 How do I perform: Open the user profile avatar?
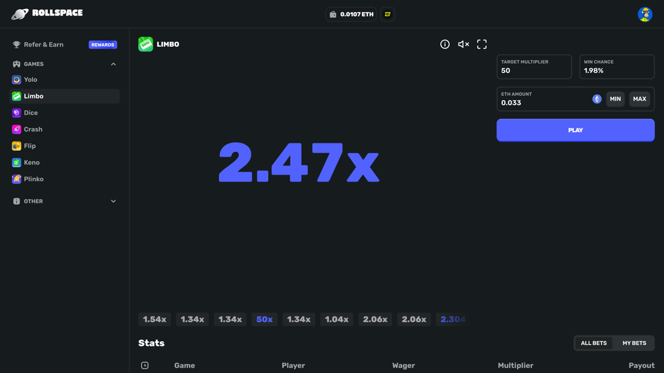click(x=645, y=14)
